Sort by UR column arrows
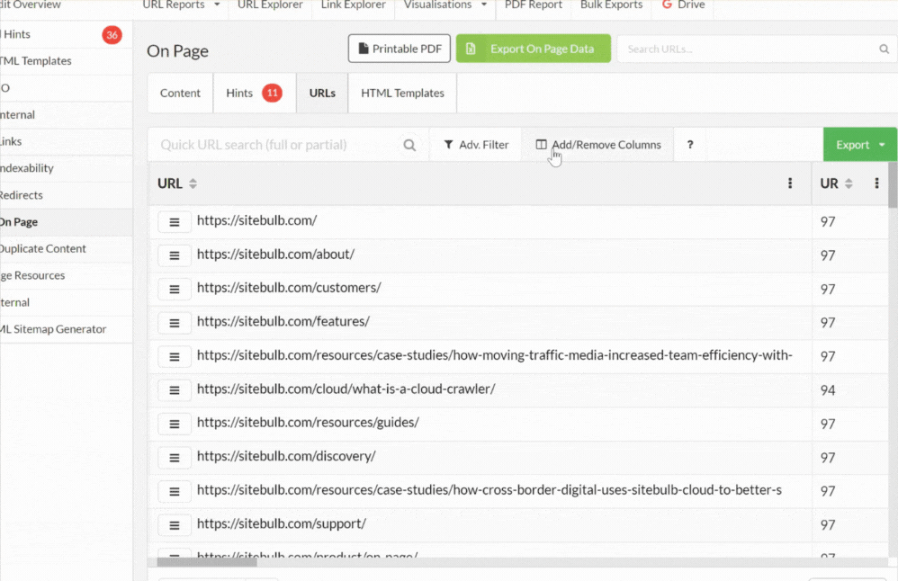The height and width of the screenshot is (581, 898). [x=849, y=183]
